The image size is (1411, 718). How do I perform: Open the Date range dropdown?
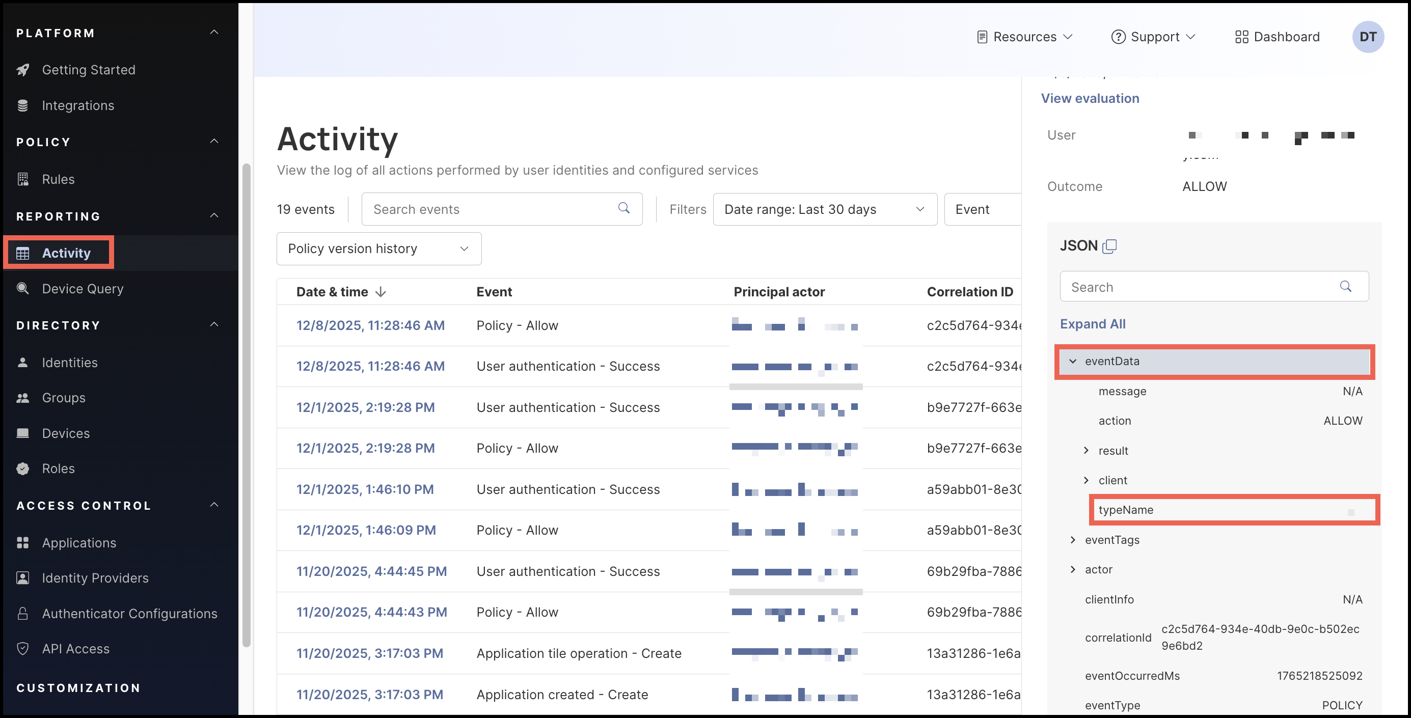tap(824, 209)
